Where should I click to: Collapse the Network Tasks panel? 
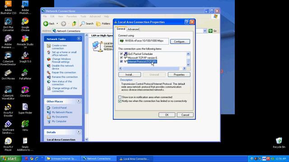pyautogui.click(x=79, y=39)
